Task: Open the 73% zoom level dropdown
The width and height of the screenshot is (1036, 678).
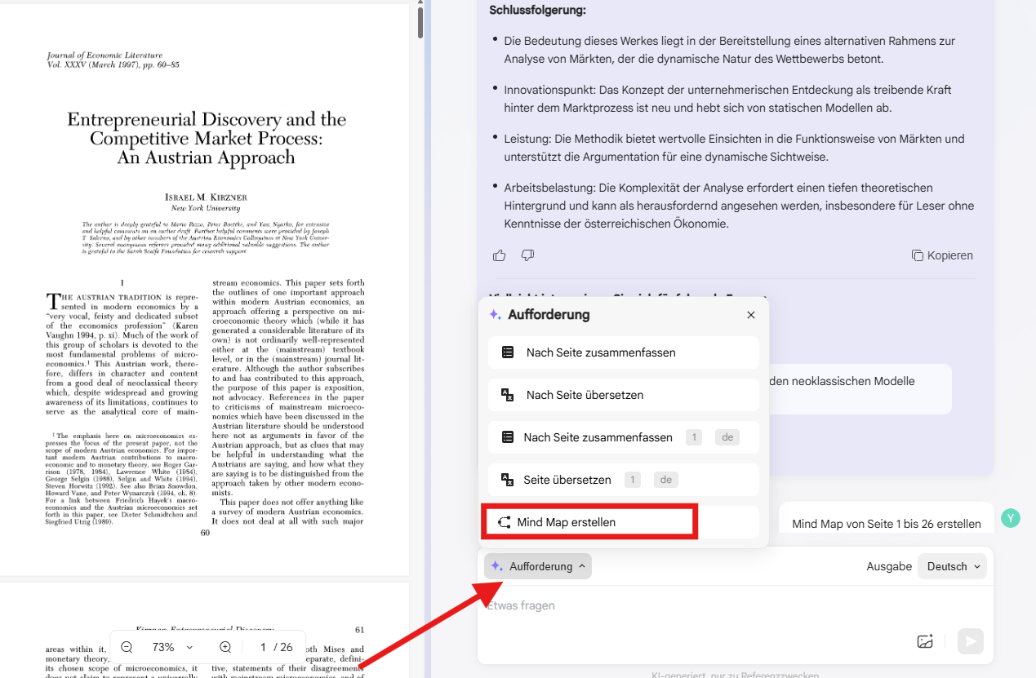Action: (172, 647)
